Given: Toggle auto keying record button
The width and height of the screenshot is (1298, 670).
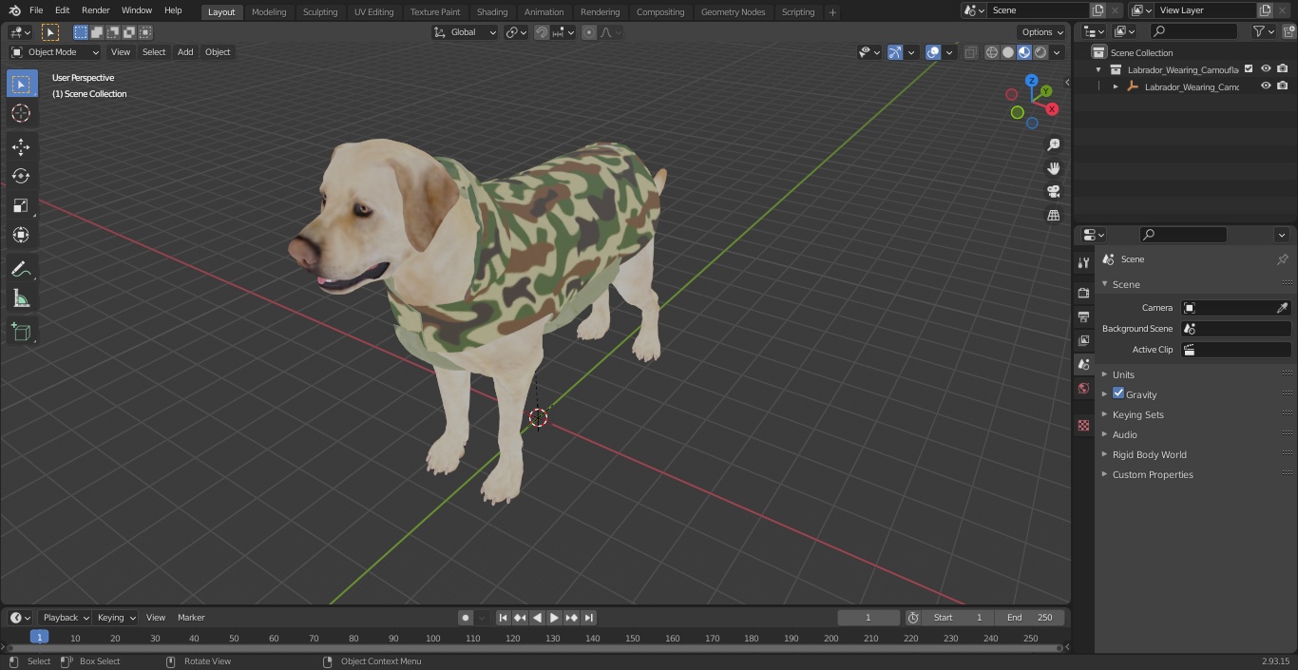Looking at the screenshot, I should (466, 618).
